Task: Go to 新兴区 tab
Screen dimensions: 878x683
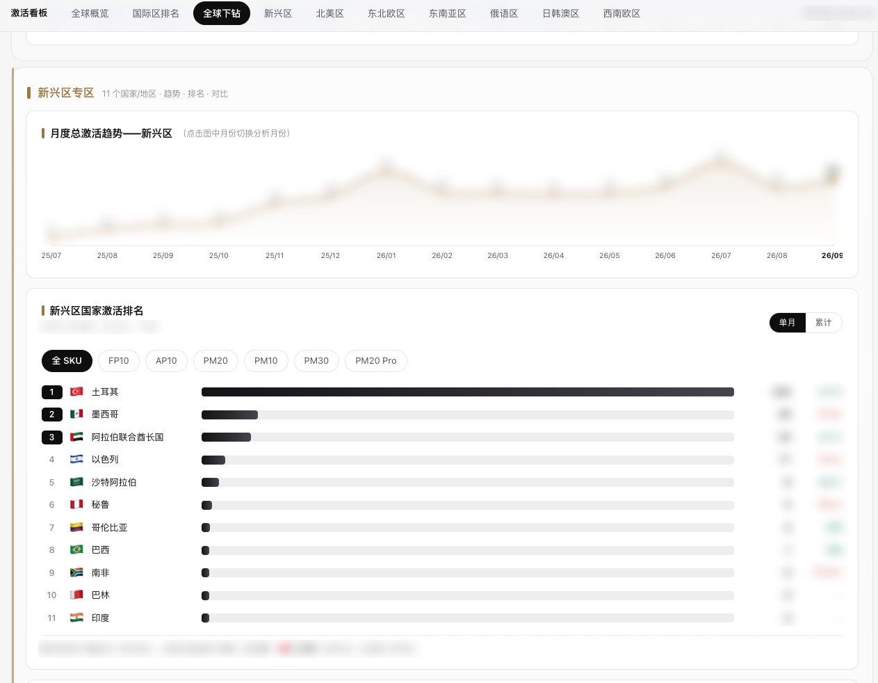Action: click(278, 13)
